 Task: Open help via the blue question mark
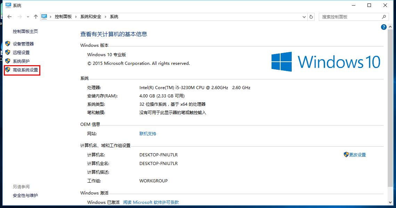click(x=383, y=27)
